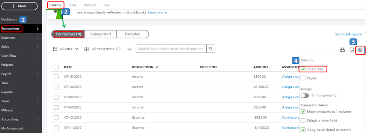Click the Contractors link for 07/11/2020 expense
Screen dimensions: 367x133
291,128
